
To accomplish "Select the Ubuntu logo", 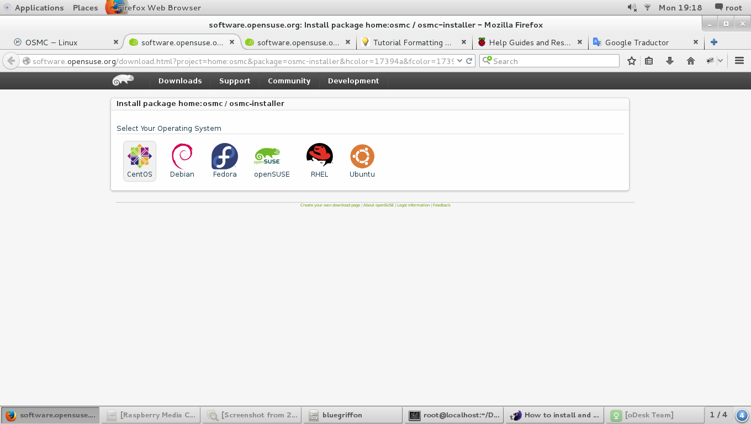I will tap(362, 156).
